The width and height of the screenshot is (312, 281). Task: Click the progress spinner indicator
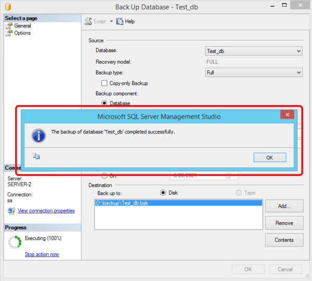(15, 242)
